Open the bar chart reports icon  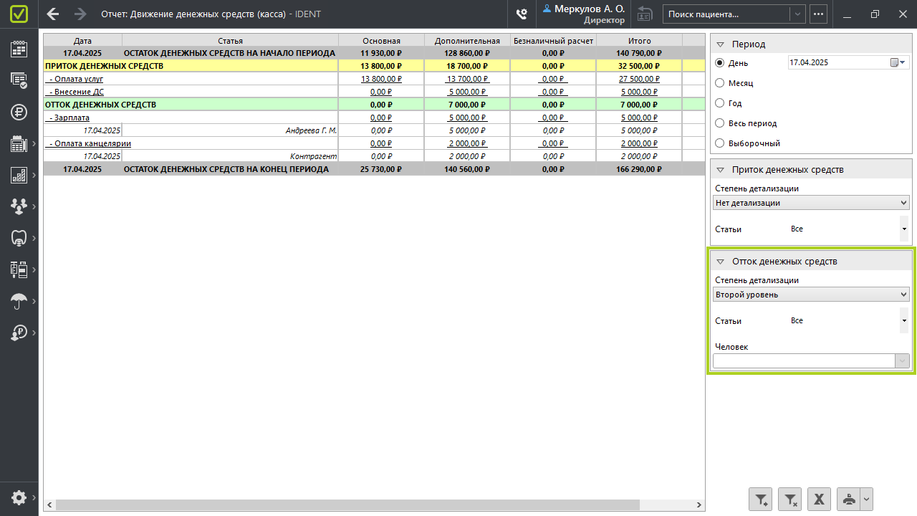[x=19, y=175]
